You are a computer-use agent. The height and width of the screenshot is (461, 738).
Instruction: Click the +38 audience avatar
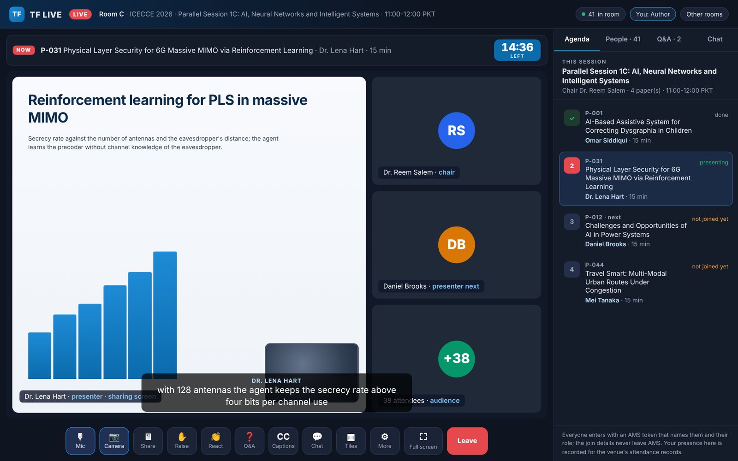coord(457,359)
